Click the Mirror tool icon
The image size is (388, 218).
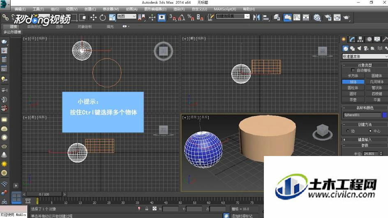256,17
